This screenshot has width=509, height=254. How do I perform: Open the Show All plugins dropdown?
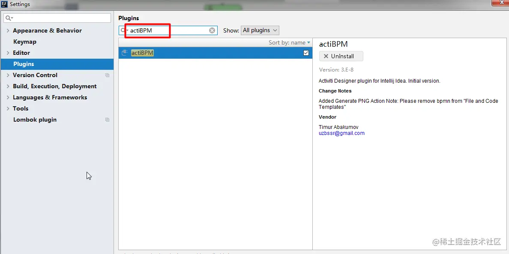(260, 30)
